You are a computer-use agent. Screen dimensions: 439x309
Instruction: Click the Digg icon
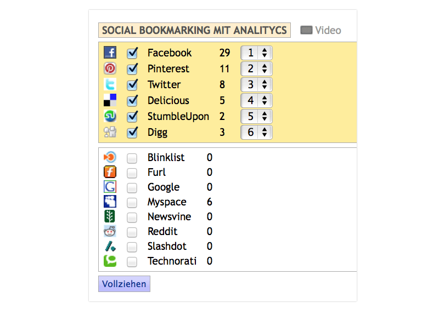(110, 132)
